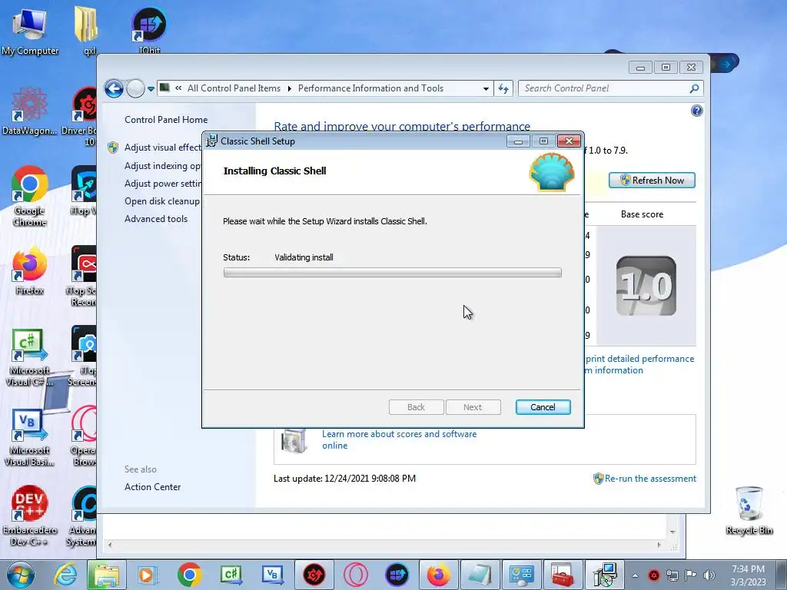This screenshot has width=787, height=590.
Task: Click 'Rate and improve your computer's performance' heading
Action: pyautogui.click(x=402, y=126)
